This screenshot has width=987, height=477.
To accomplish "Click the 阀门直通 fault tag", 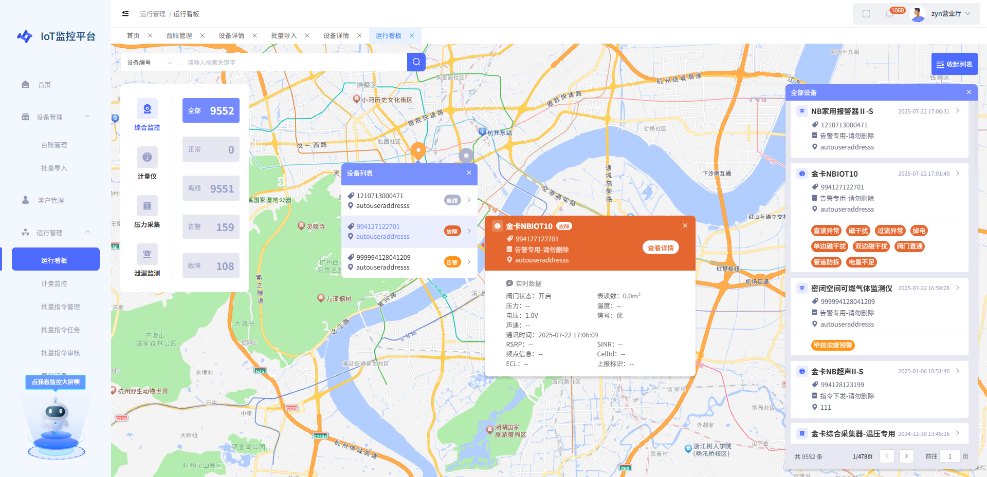I will (x=909, y=246).
